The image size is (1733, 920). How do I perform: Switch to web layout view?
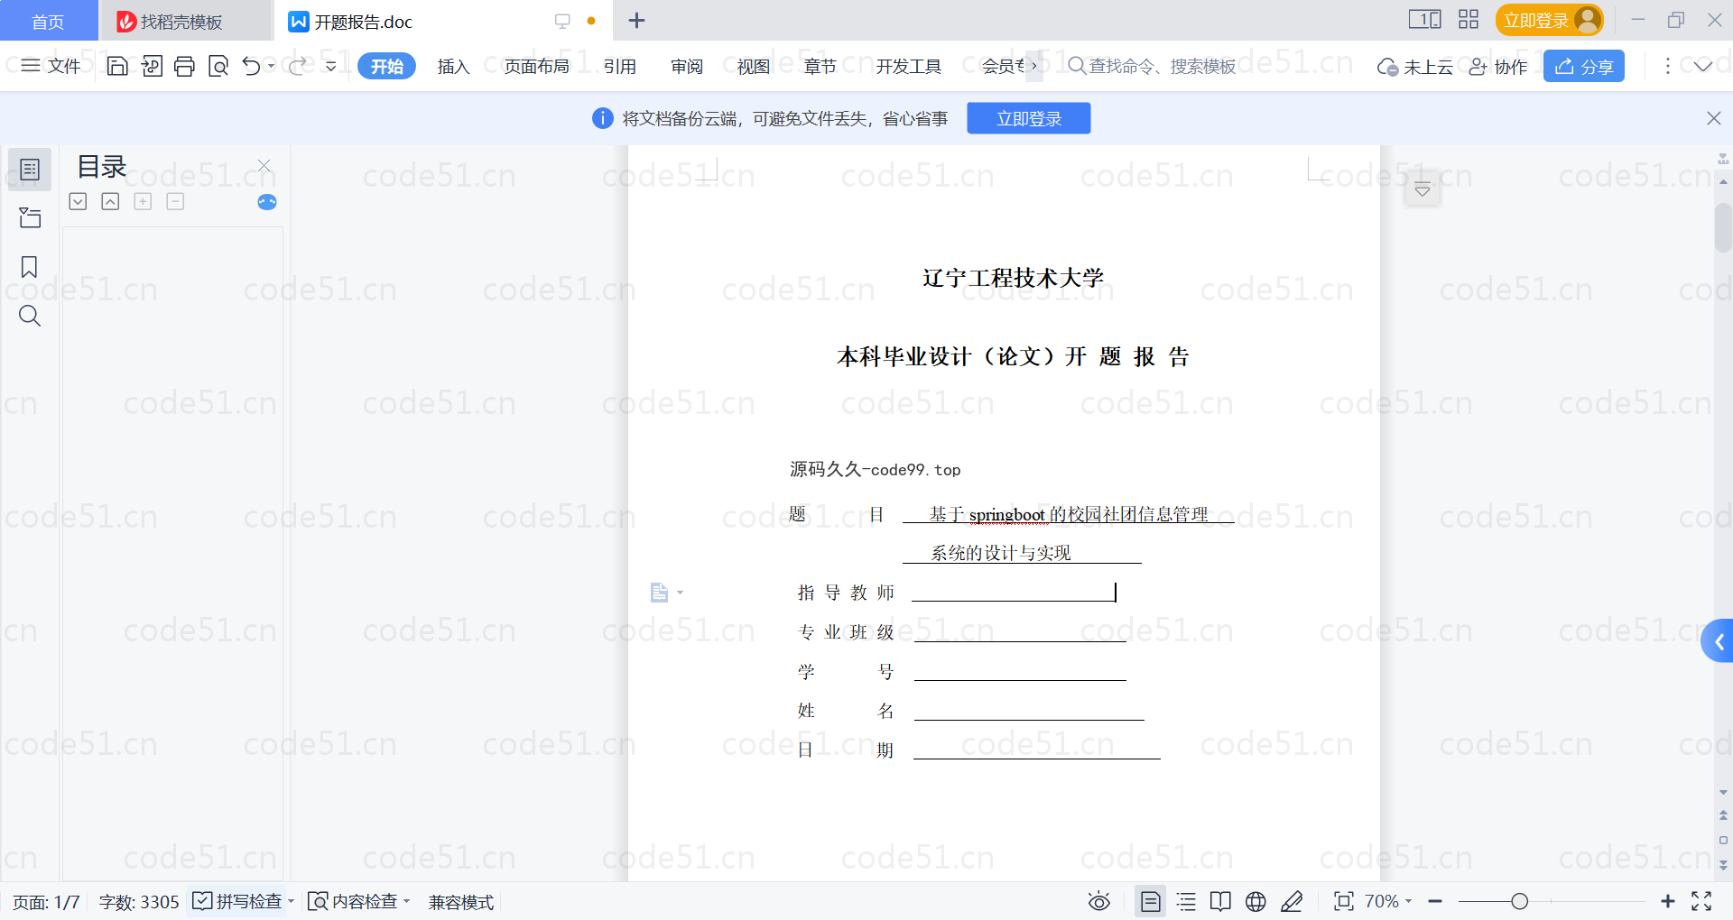click(x=1256, y=901)
